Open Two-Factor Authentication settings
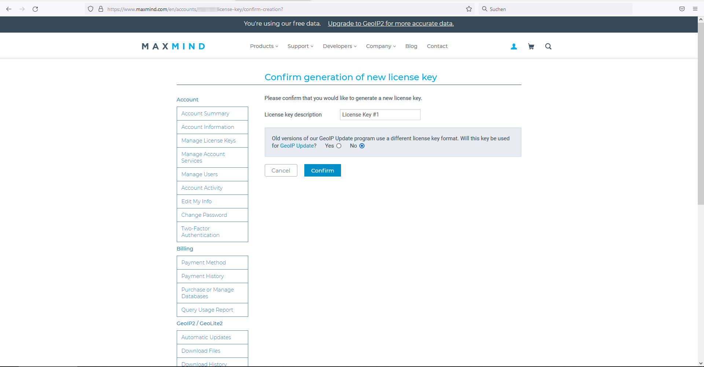This screenshot has width=704, height=367. (212, 232)
